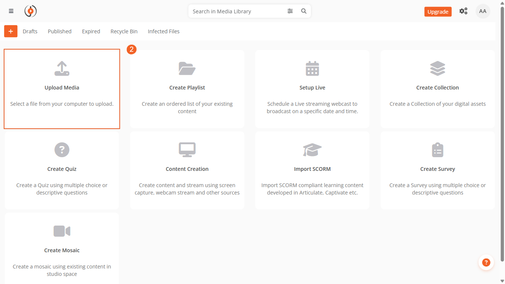This screenshot has height=284, width=505.
Task: Click the vertical page scrollbar
Action: click(x=502, y=133)
